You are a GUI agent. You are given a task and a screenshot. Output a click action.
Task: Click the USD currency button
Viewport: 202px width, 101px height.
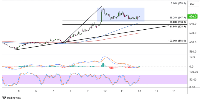click(192, 4)
